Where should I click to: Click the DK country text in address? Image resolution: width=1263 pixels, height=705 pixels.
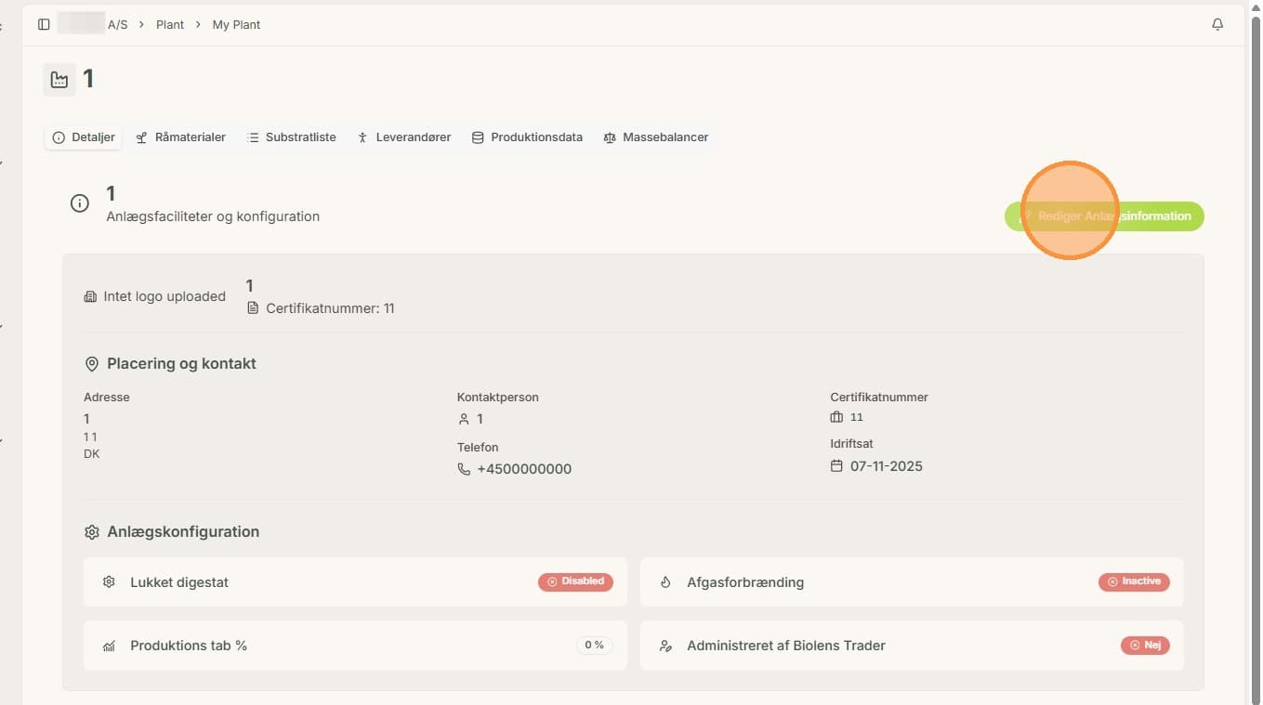pos(91,454)
